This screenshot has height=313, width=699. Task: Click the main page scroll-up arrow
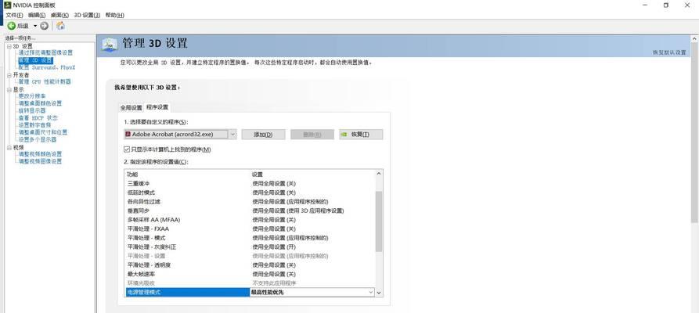[694, 39]
